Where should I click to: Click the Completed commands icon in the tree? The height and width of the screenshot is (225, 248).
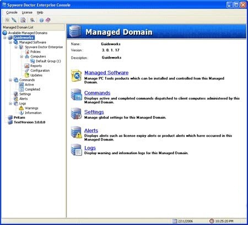pos(21,90)
